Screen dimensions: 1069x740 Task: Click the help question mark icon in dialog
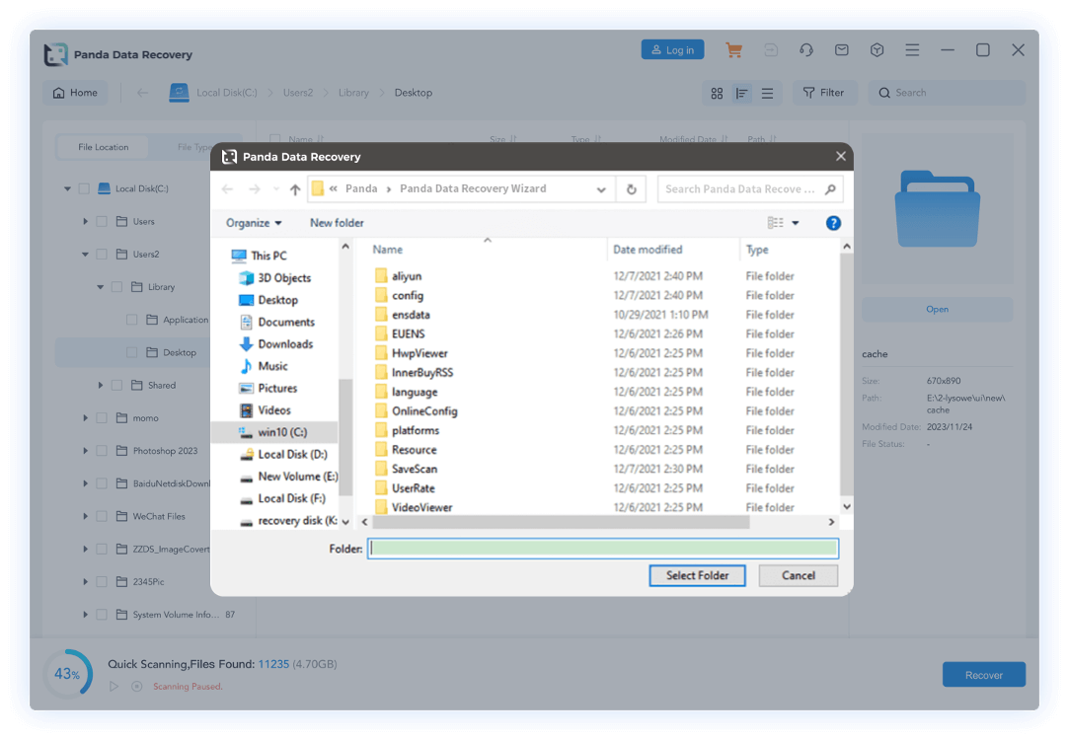tap(833, 223)
